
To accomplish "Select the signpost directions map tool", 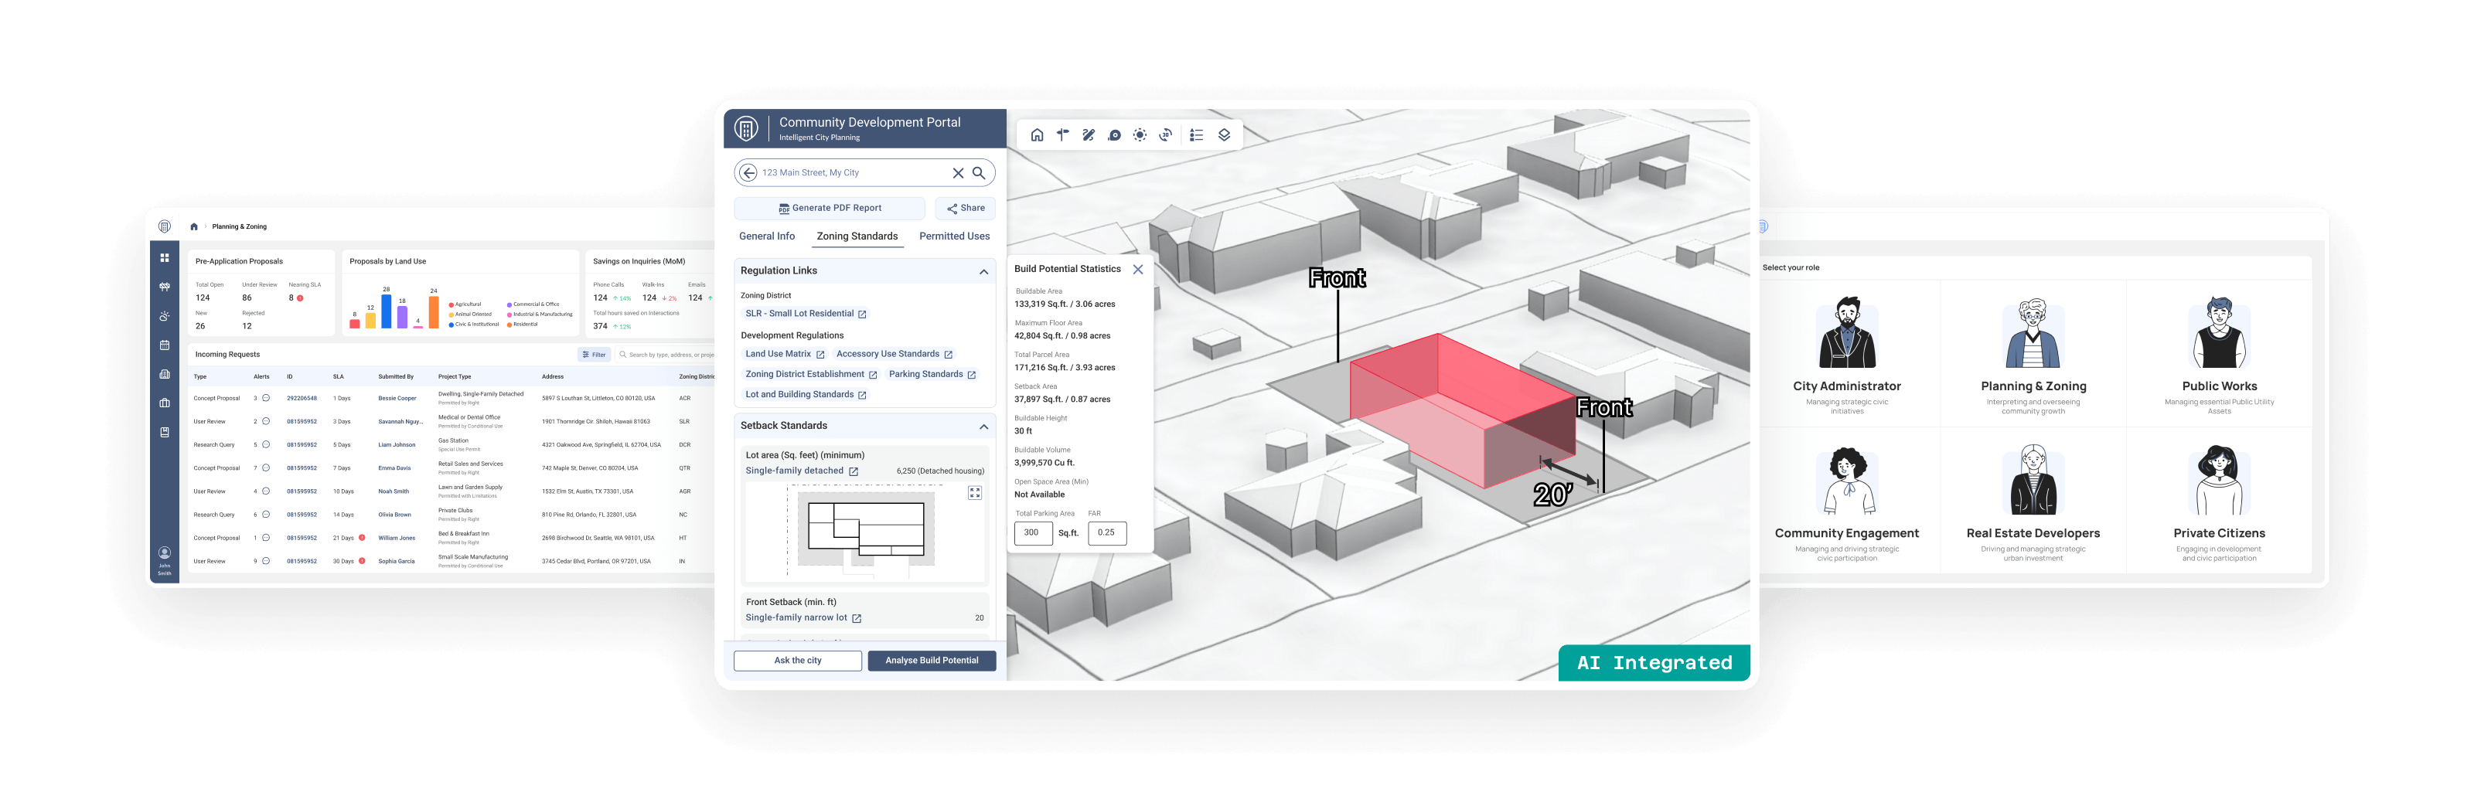I will [1062, 135].
